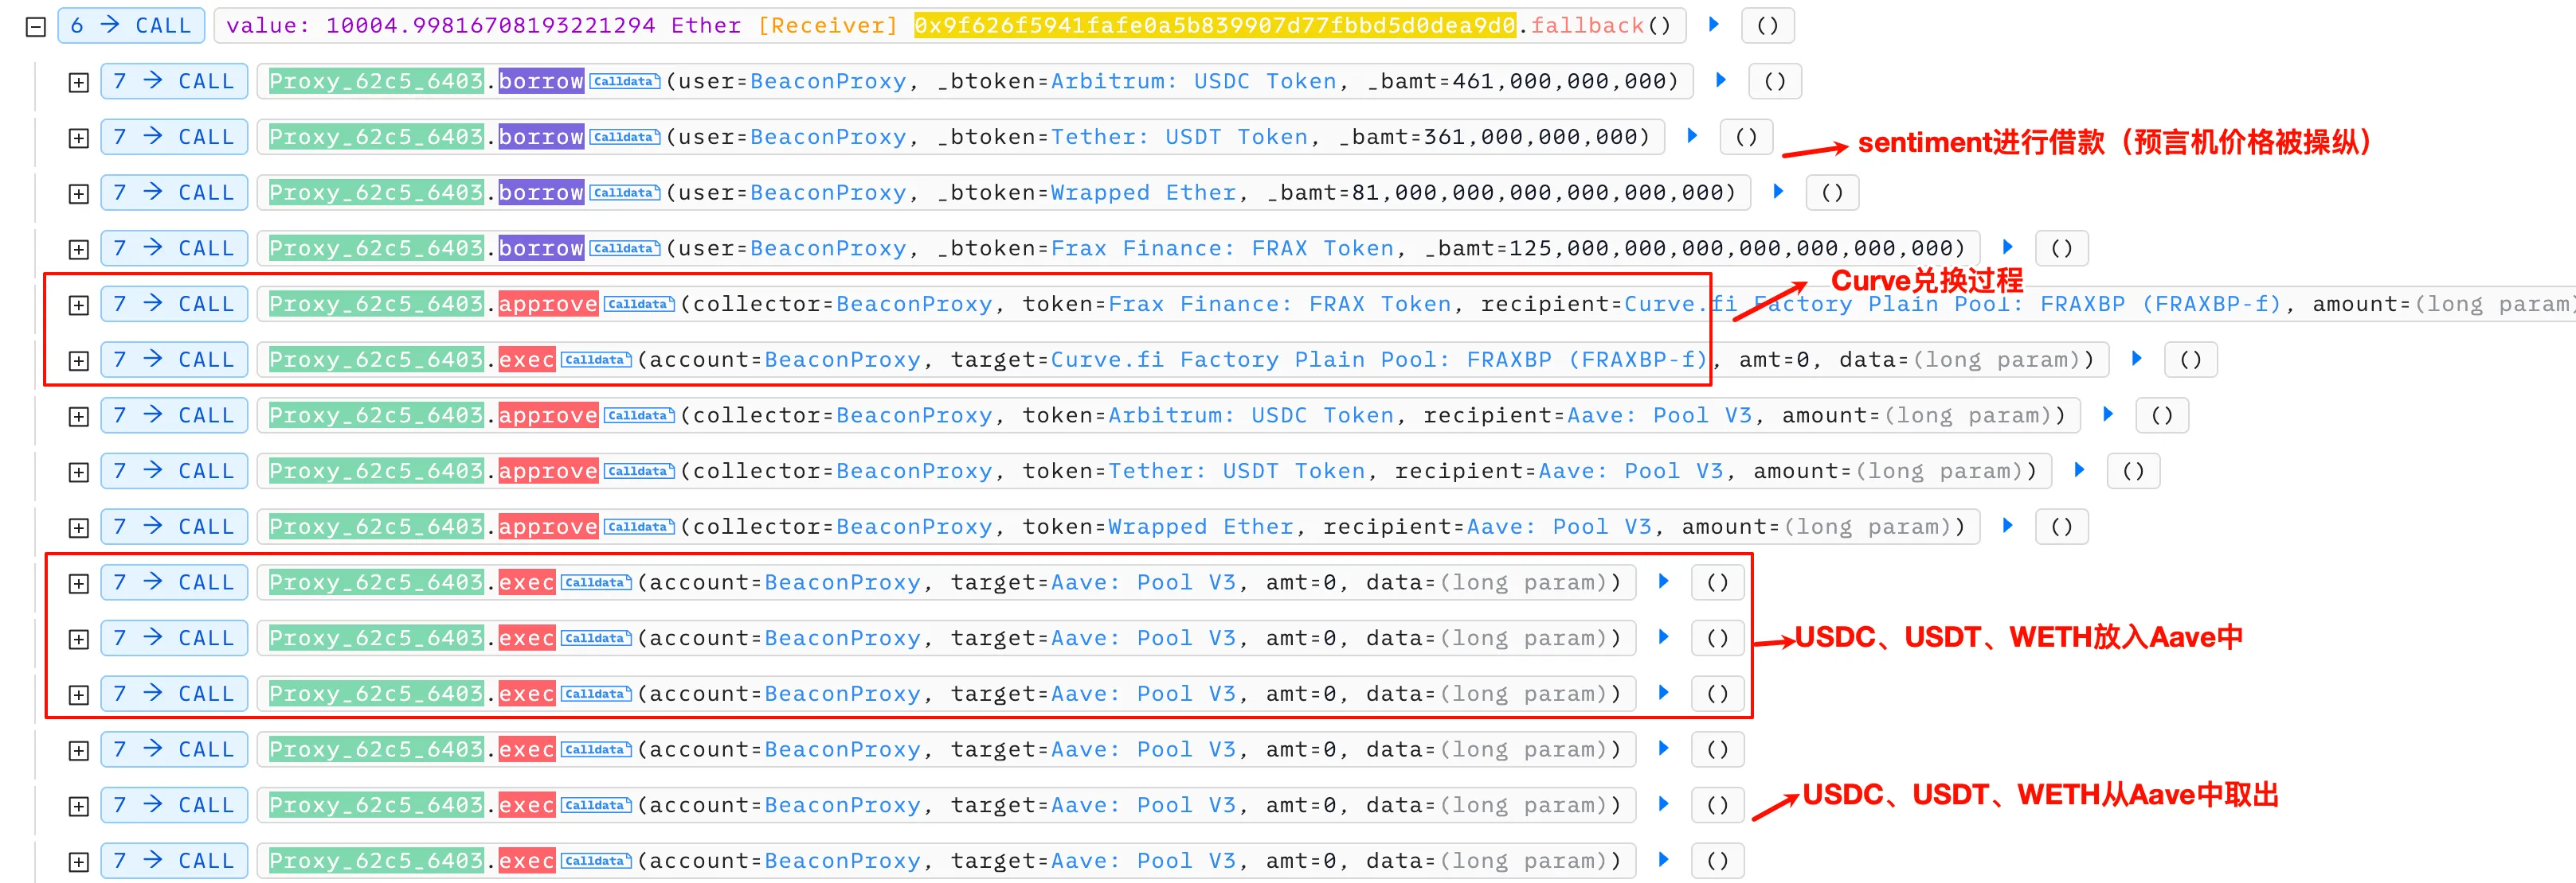Open Aave: Pool V3 recipient in approve USDT row
This screenshot has width=2576, height=883.
1631,470
